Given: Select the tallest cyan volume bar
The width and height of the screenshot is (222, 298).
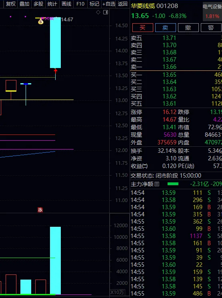Looking at the screenshot, I should click(55, 260).
